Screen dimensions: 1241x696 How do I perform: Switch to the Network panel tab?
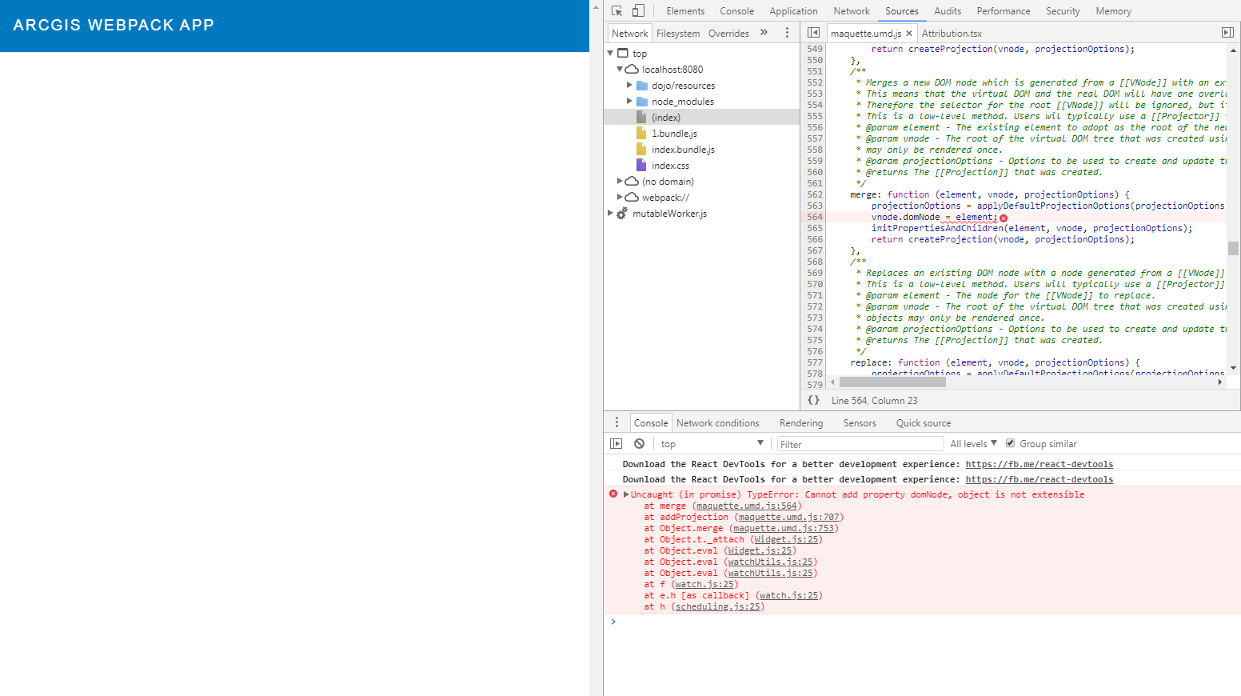pyautogui.click(x=852, y=11)
